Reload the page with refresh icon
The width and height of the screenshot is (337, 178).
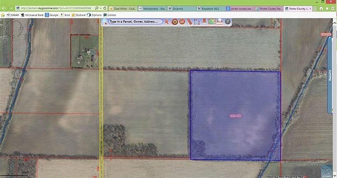[x=105, y=8]
